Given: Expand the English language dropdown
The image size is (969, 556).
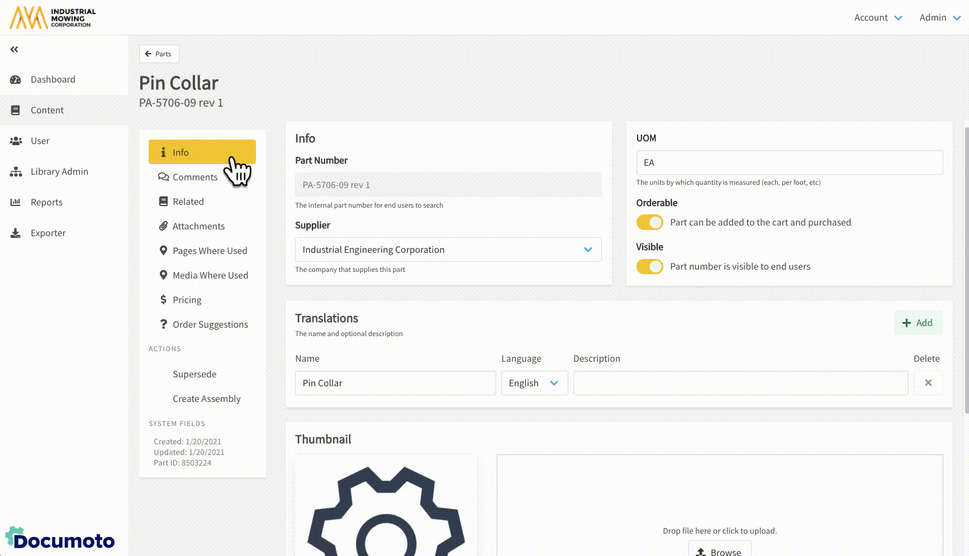Looking at the screenshot, I should pyautogui.click(x=534, y=383).
